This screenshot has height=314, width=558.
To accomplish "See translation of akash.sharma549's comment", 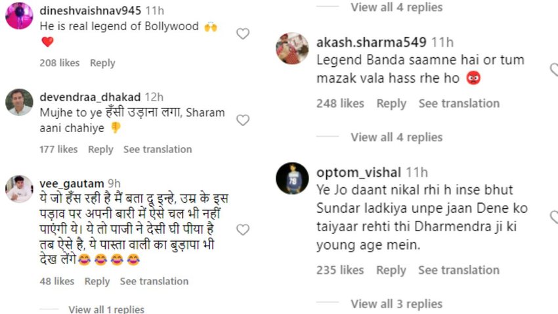I will (459, 104).
